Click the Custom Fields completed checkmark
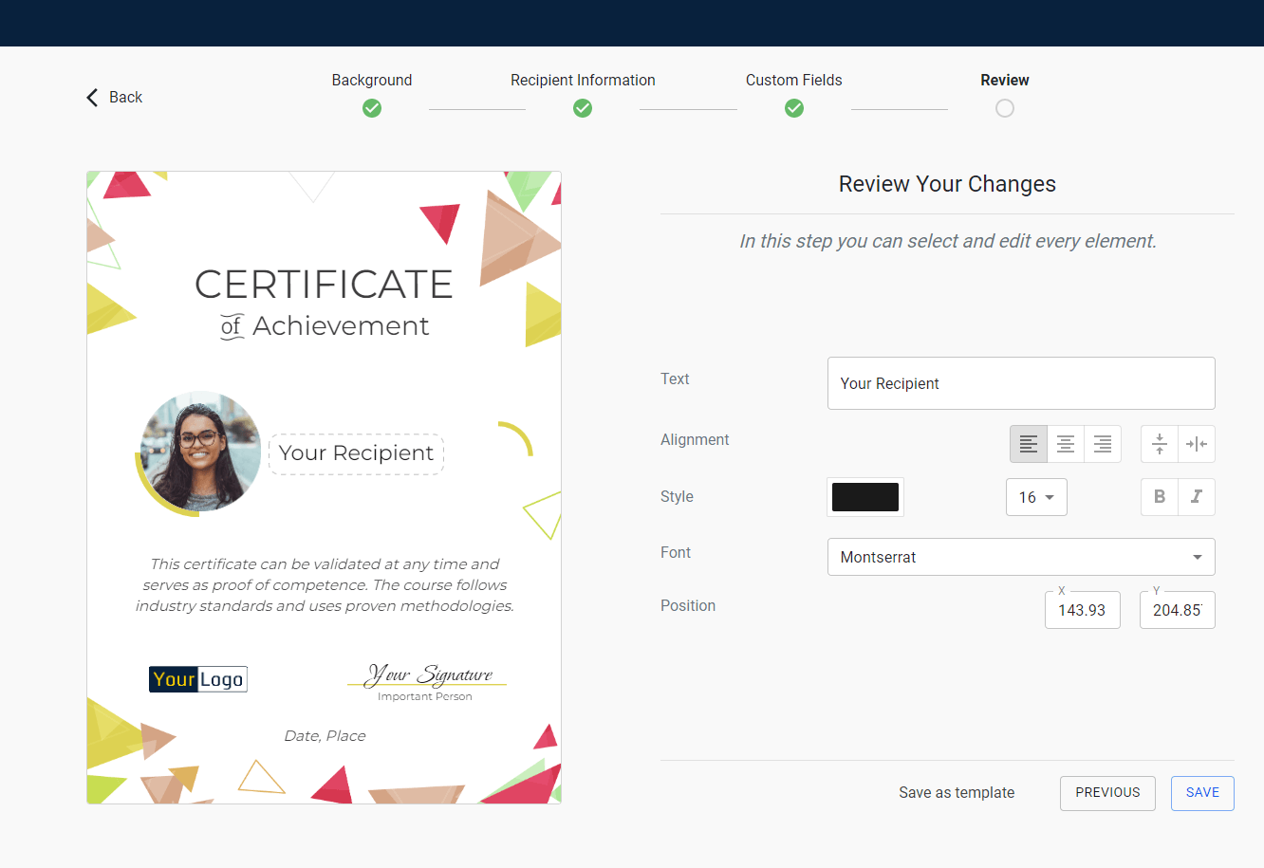Image resolution: width=1264 pixels, height=868 pixels. tap(793, 108)
